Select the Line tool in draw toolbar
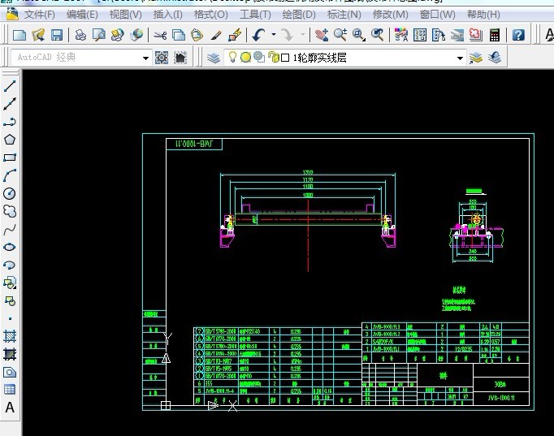The height and width of the screenshot is (436, 554). [x=10, y=86]
